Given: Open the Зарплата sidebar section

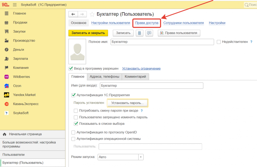Looking at the screenshot, I should click(x=20, y=58).
